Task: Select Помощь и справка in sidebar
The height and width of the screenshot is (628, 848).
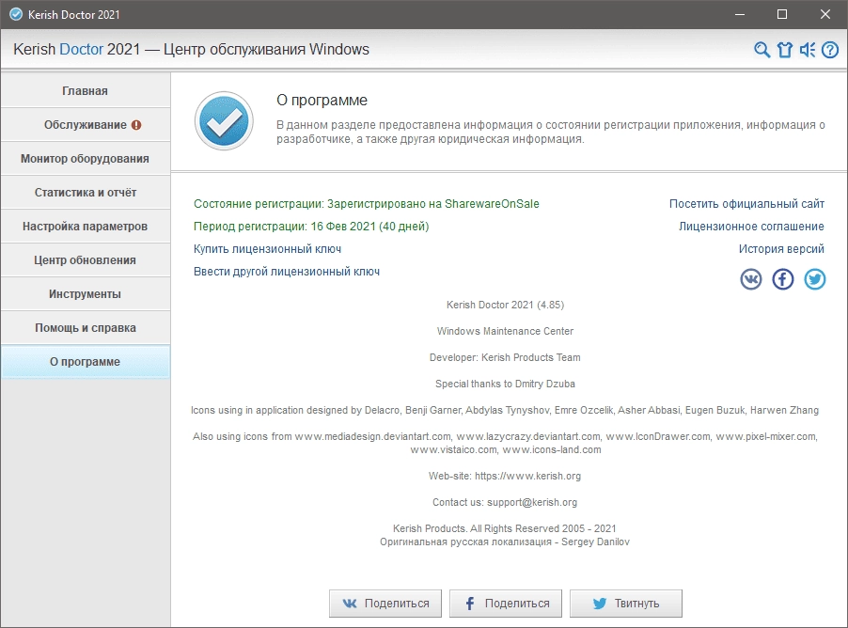Action: 86,328
